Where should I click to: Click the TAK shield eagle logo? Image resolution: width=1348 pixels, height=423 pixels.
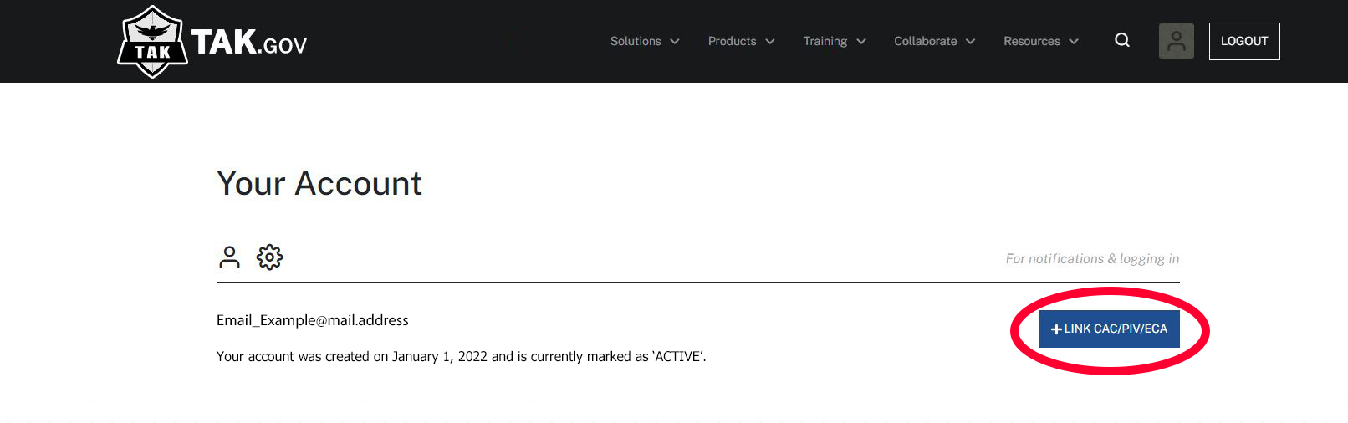(152, 42)
